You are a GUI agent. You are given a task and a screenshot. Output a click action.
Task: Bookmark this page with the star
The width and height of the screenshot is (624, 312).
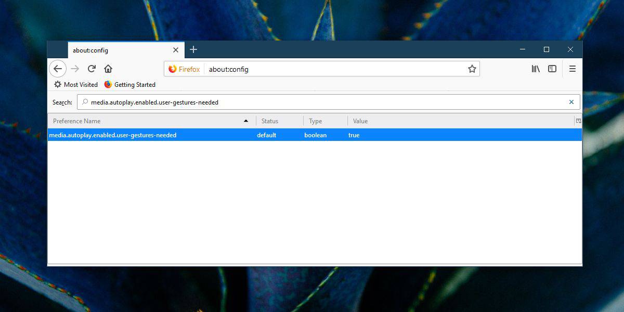click(x=472, y=68)
